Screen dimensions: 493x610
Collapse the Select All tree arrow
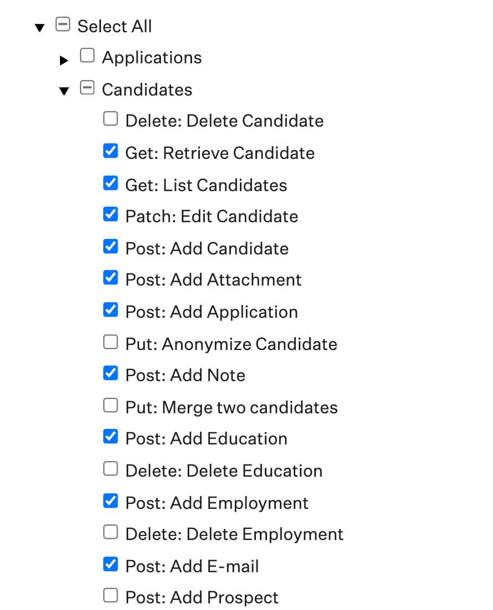tap(39, 28)
